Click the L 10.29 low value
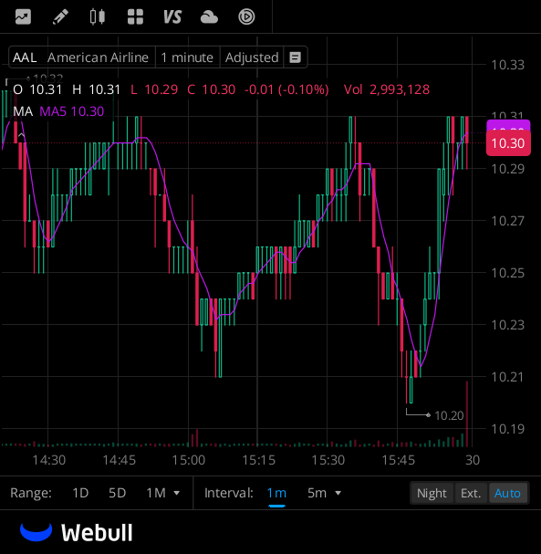The height and width of the screenshot is (554, 541). click(154, 89)
